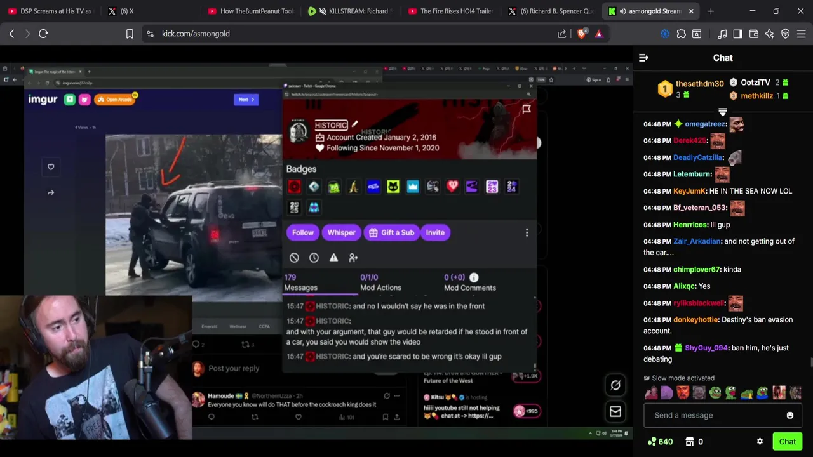Viewport: 813px width, 457px height.
Task: Click the add moderator person-plus icon
Action: point(353,258)
